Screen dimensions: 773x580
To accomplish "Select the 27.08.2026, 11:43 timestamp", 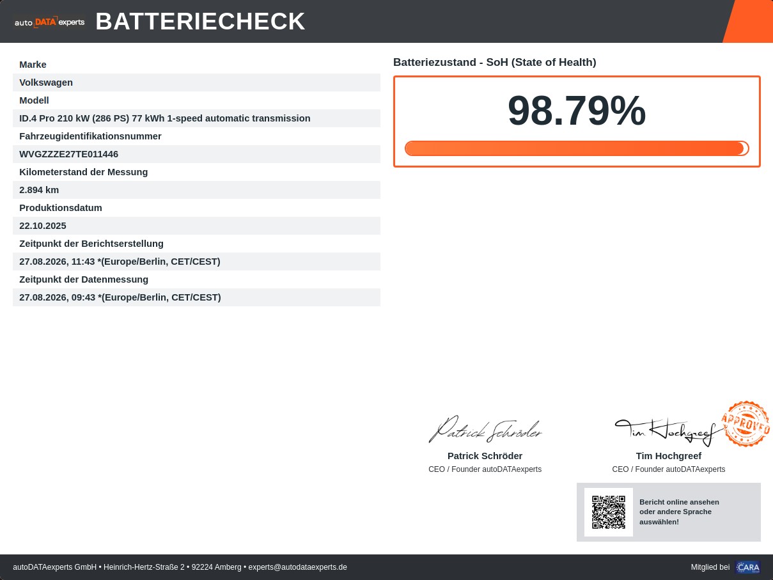I will [120, 262].
